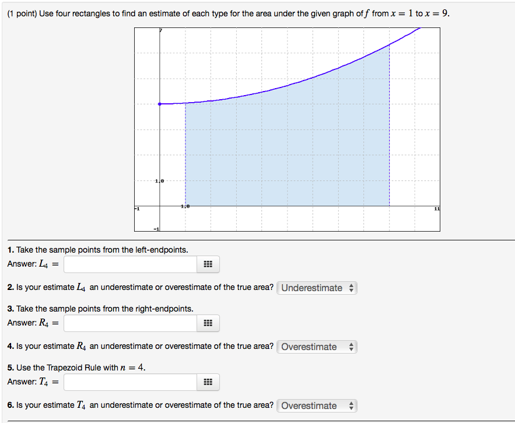Click the dot where the curve begins
The width and height of the screenshot is (515, 423).
point(160,104)
